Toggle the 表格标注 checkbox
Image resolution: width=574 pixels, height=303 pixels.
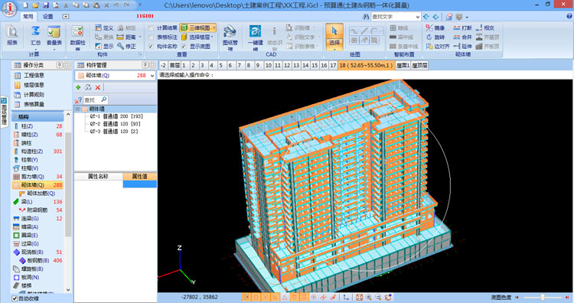pos(151,37)
